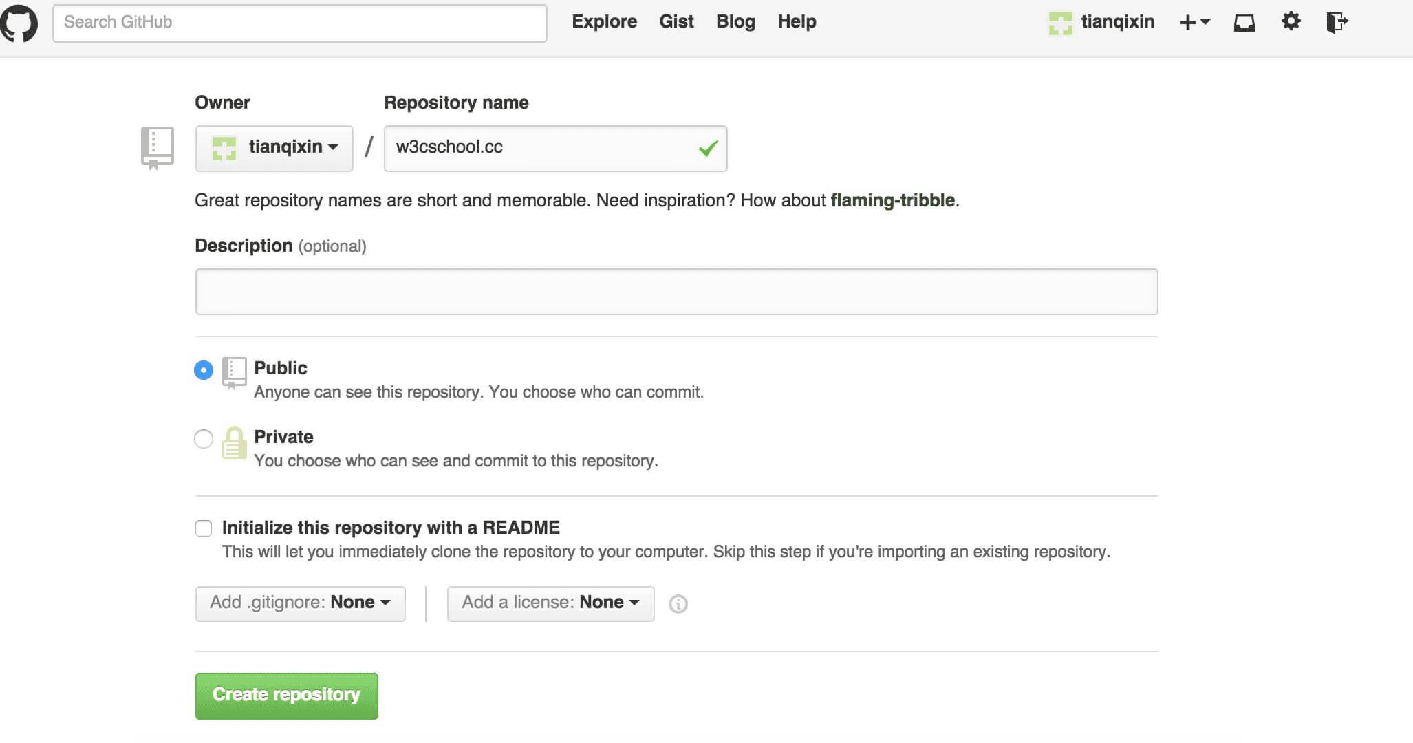The height and width of the screenshot is (743, 1413).
Task: Open Gist from top navigation
Action: pyautogui.click(x=676, y=21)
